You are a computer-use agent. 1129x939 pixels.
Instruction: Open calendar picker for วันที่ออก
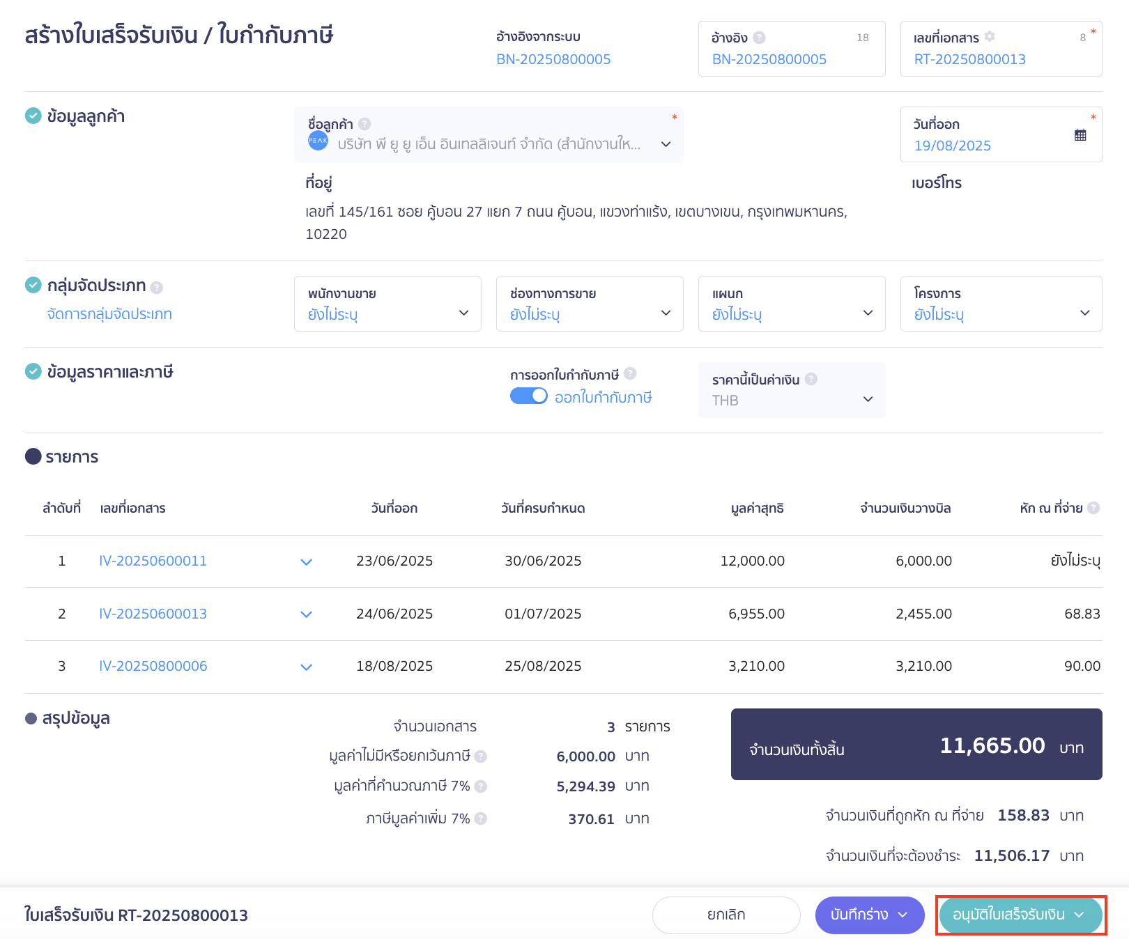[1079, 135]
